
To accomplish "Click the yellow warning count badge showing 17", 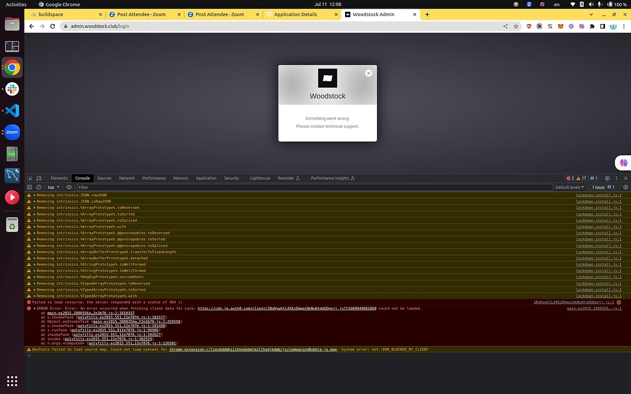I will point(582,178).
